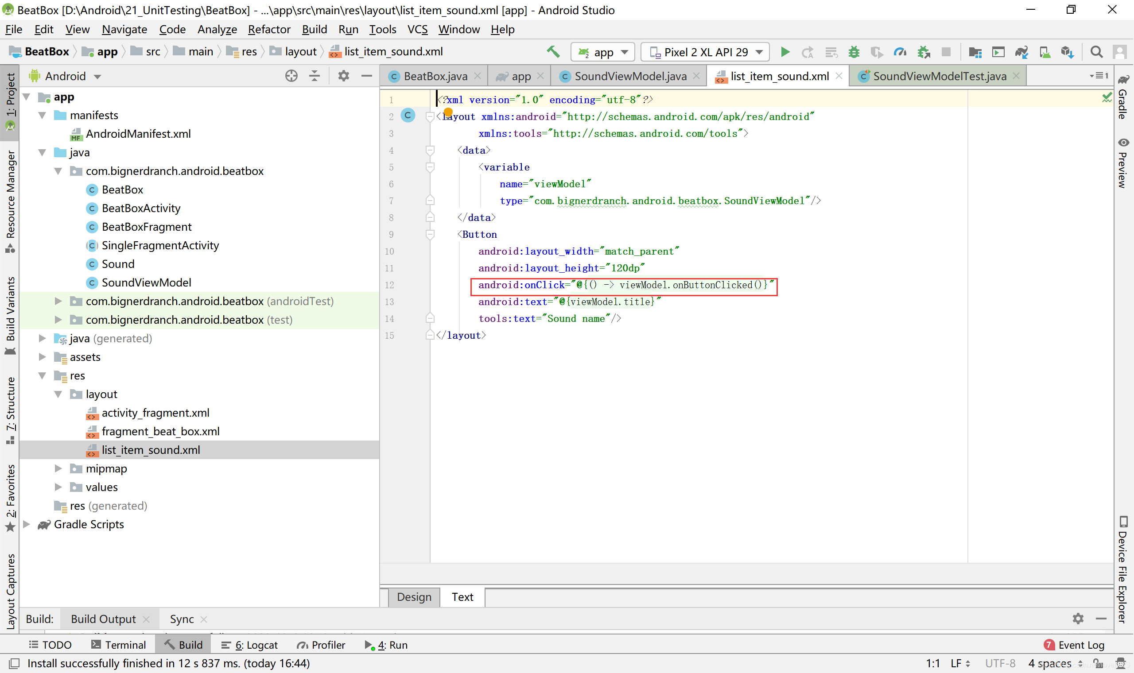
Task: Click the Make Project hammer icon
Action: click(x=553, y=52)
